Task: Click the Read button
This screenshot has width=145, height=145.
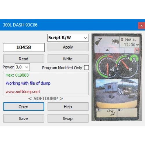Action: click(24, 59)
